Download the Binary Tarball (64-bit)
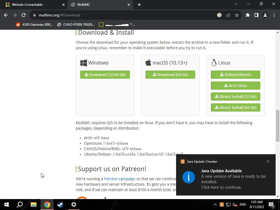This screenshot has height=210, width=280. click(x=235, y=107)
